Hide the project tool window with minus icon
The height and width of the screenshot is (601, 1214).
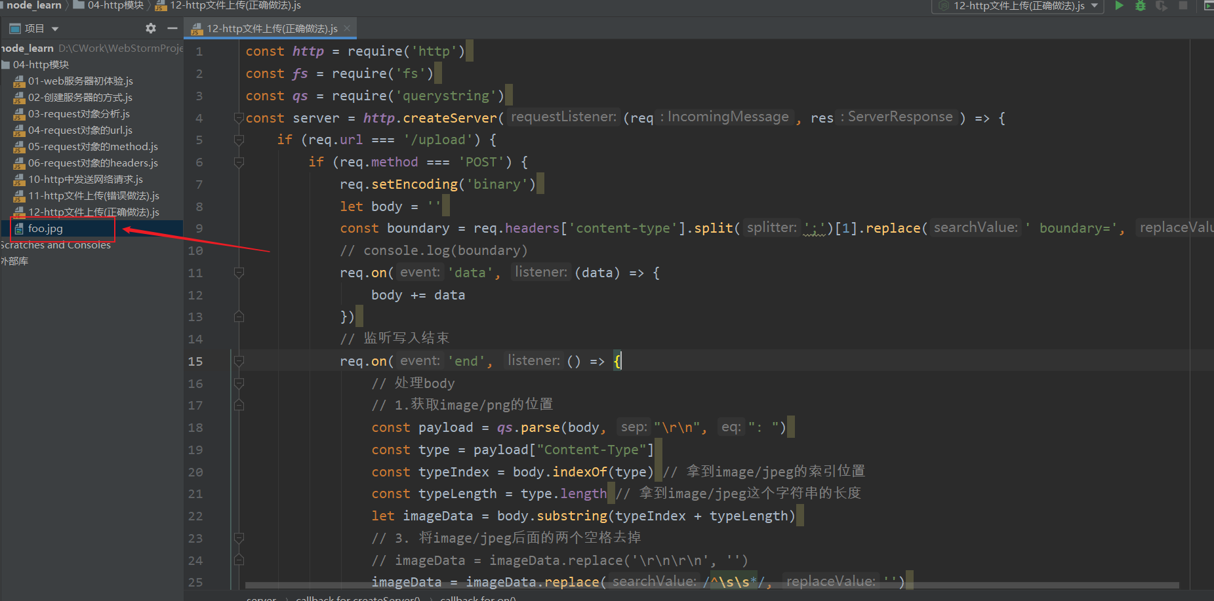172,28
